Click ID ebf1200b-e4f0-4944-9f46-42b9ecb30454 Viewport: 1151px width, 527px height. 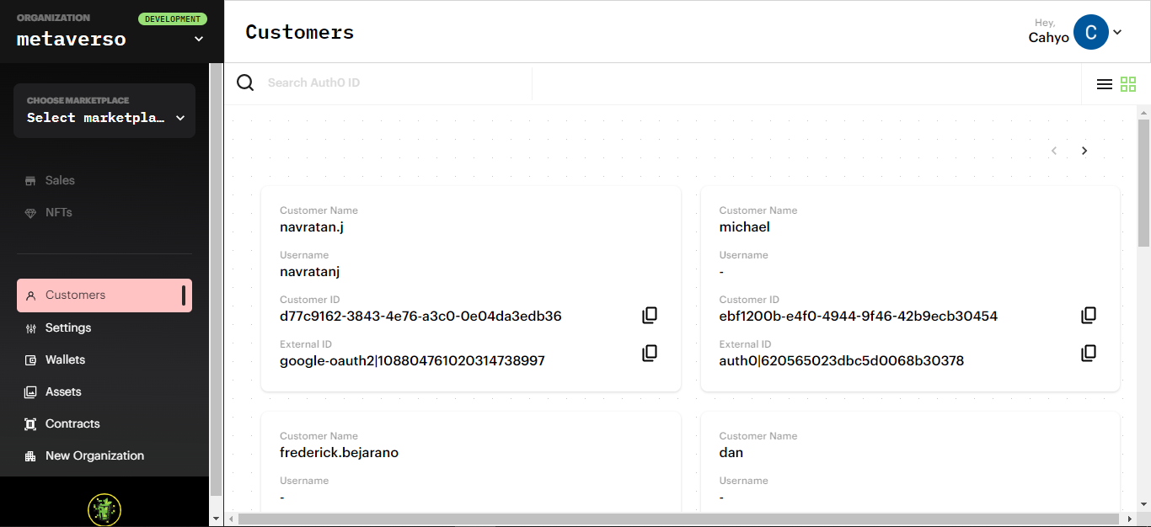(x=858, y=317)
